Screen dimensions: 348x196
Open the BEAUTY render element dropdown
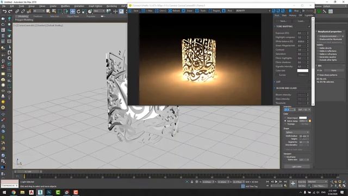point(253,11)
